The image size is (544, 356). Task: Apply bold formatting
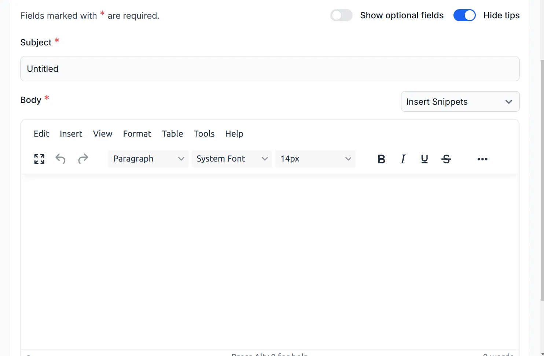pyautogui.click(x=381, y=159)
